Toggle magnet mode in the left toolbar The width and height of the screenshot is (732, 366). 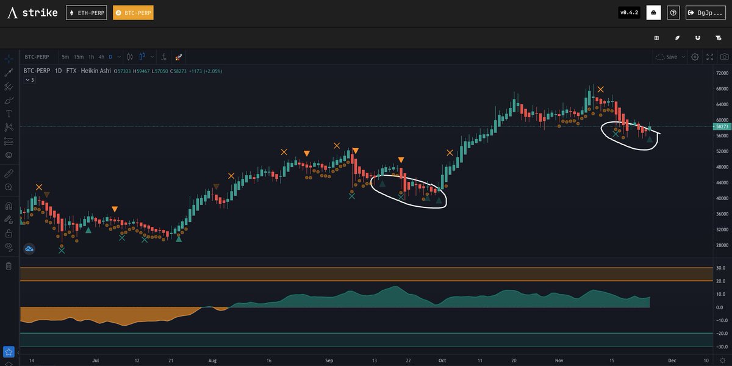click(x=9, y=206)
